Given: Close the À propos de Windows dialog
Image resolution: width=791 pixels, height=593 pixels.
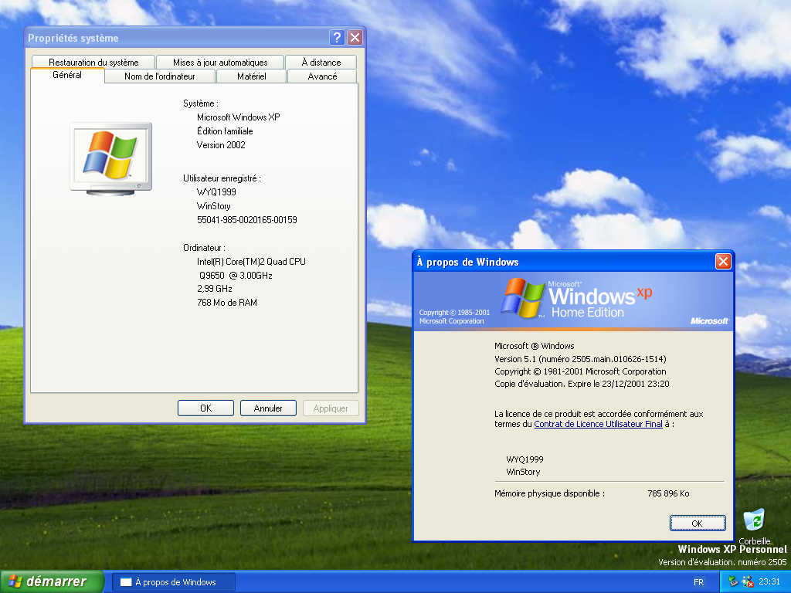Looking at the screenshot, I should (723, 261).
